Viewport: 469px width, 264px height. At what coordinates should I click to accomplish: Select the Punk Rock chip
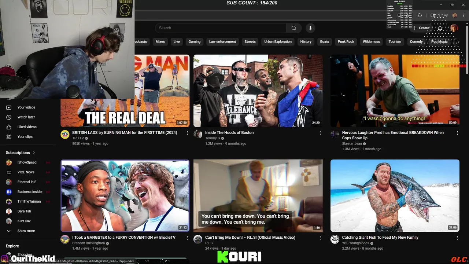pos(346,42)
